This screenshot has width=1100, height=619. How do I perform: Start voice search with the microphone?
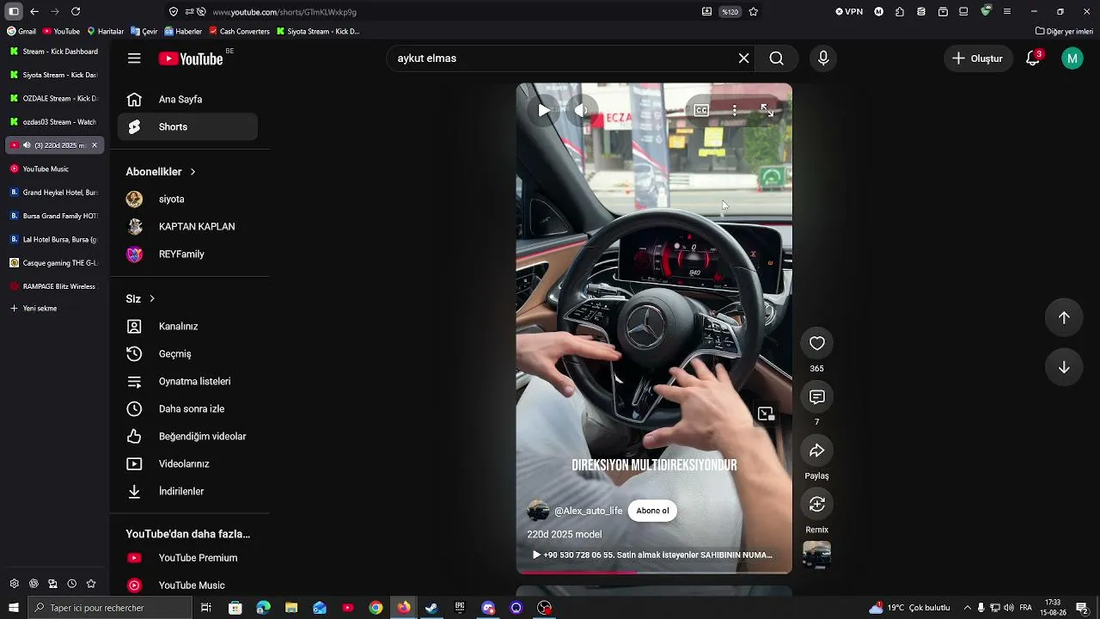(x=823, y=58)
